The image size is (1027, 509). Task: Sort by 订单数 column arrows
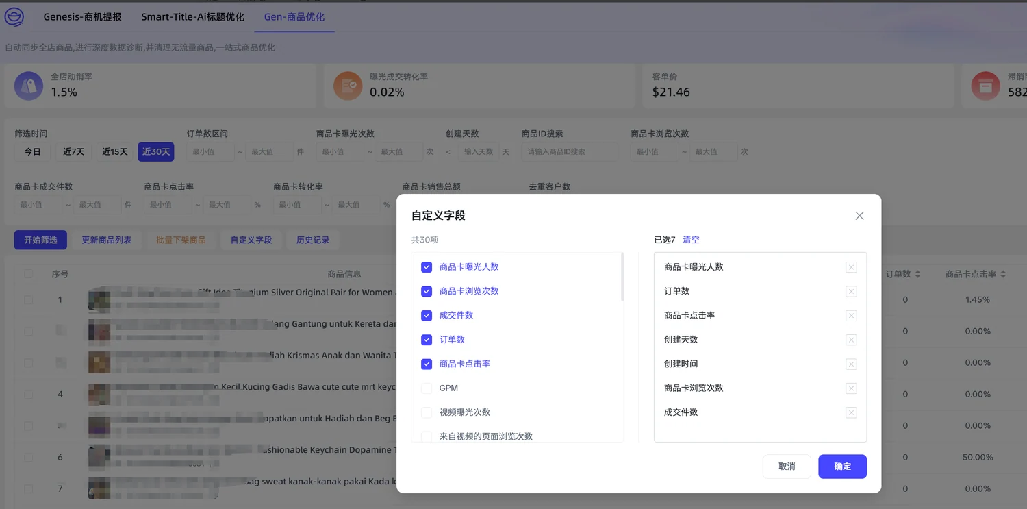pyautogui.click(x=917, y=274)
